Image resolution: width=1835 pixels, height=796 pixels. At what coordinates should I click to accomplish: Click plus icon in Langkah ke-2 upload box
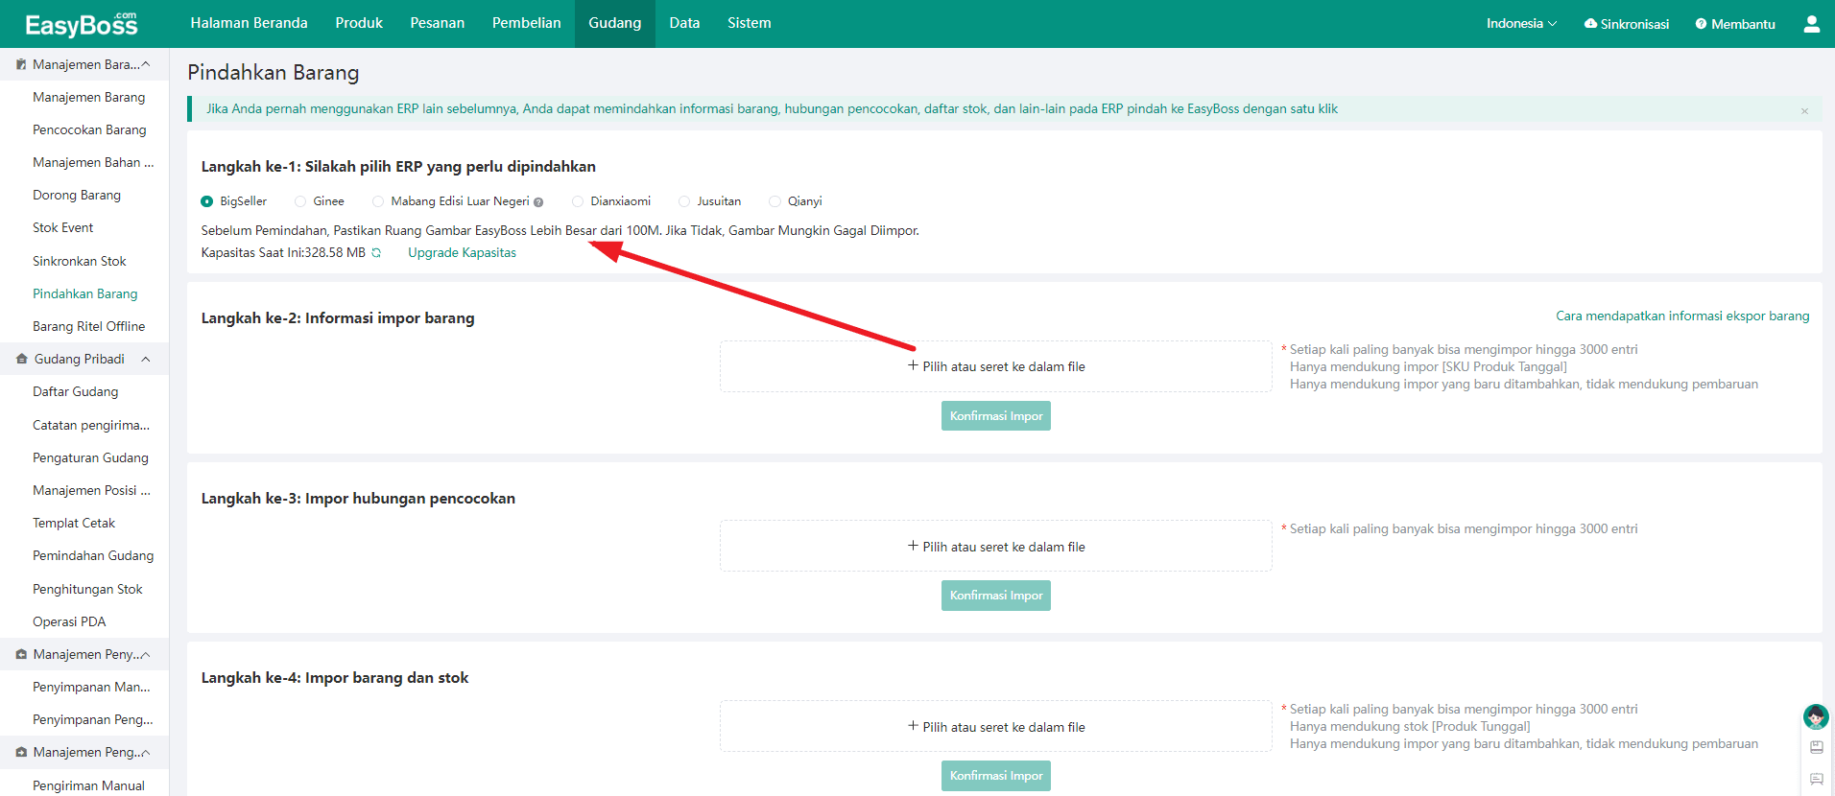[x=913, y=366]
